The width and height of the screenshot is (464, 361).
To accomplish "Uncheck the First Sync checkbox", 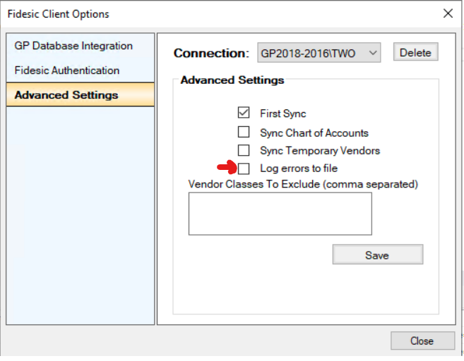I will point(244,113).
